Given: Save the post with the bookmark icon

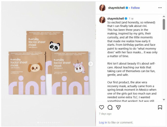Looking at the screenshot, I should (160, 107).
